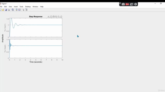Open the View menu

point(10,7)
